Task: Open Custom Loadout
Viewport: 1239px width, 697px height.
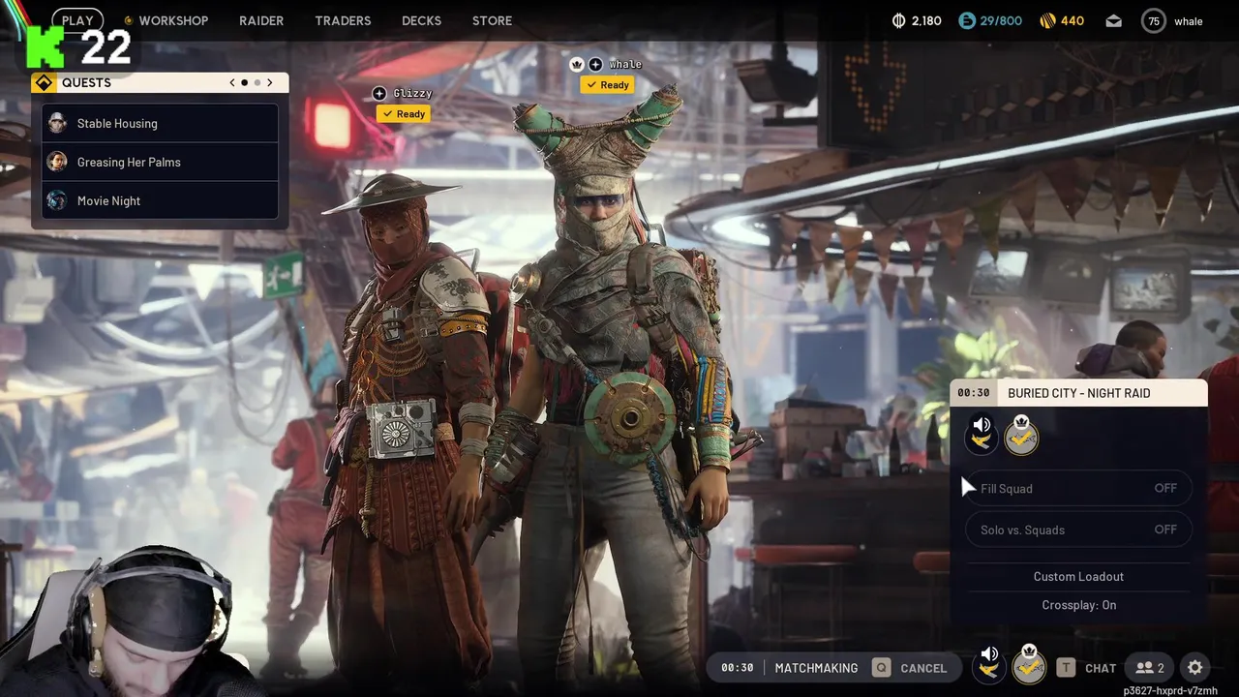Action: pyautogui.click(x=1078, y=576)
